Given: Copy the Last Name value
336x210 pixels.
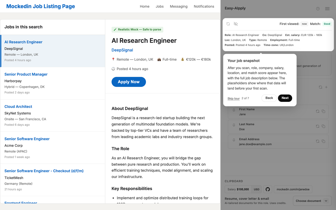Looking at the screenshot, I should click(323, 126).
